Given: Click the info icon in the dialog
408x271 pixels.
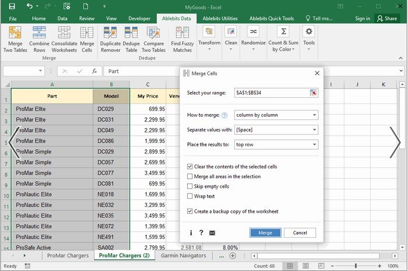Looking at the screenshot, I should (191, 233).
